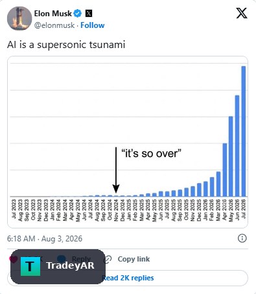Click the blue verified checkmark badge
Viewport: 256px width, 294px height.
(78, 14)
